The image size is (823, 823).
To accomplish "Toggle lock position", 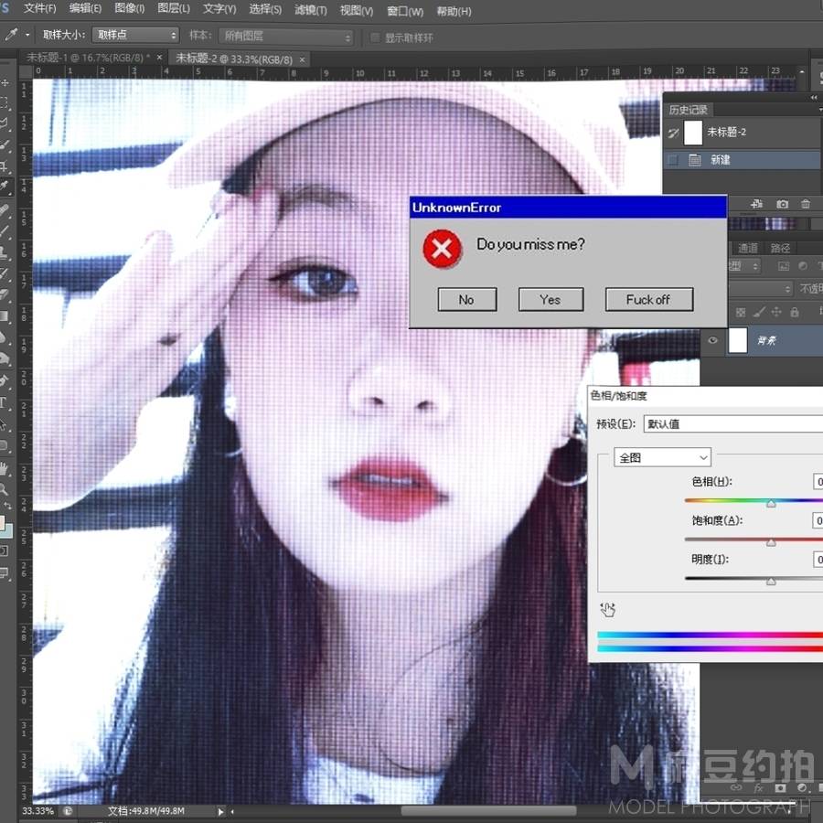I will click(776, 313).
